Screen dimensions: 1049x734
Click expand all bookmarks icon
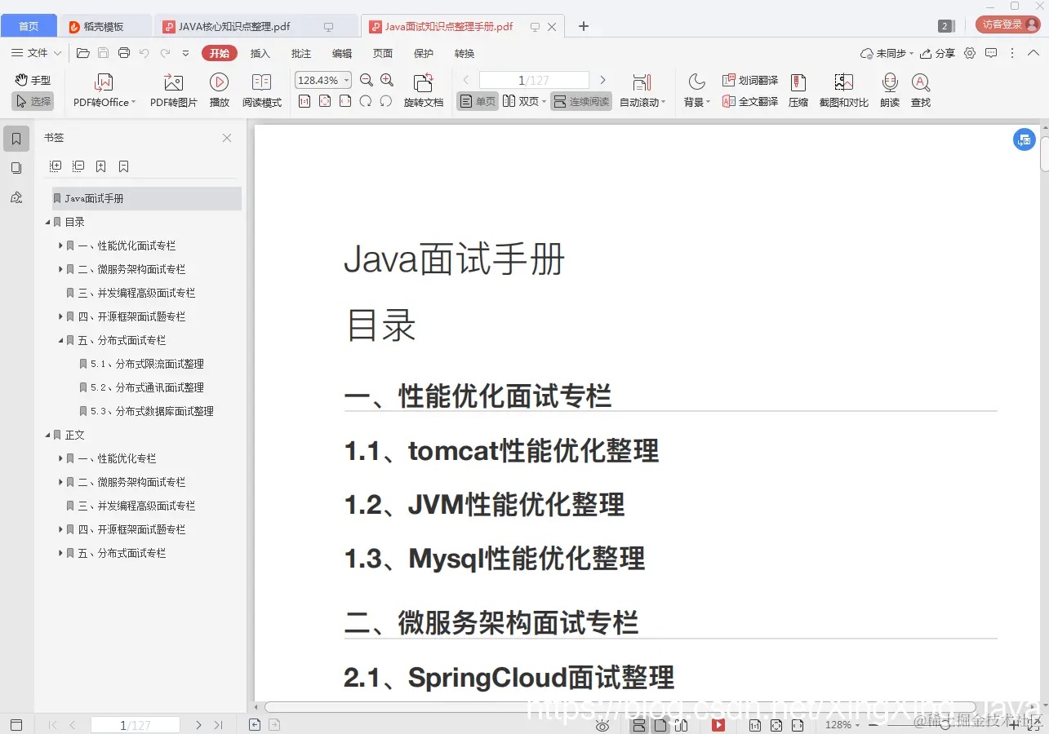[x=56, y=166]
